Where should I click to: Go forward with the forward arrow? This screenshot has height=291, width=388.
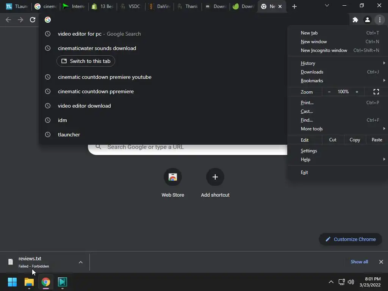(20, 20)
